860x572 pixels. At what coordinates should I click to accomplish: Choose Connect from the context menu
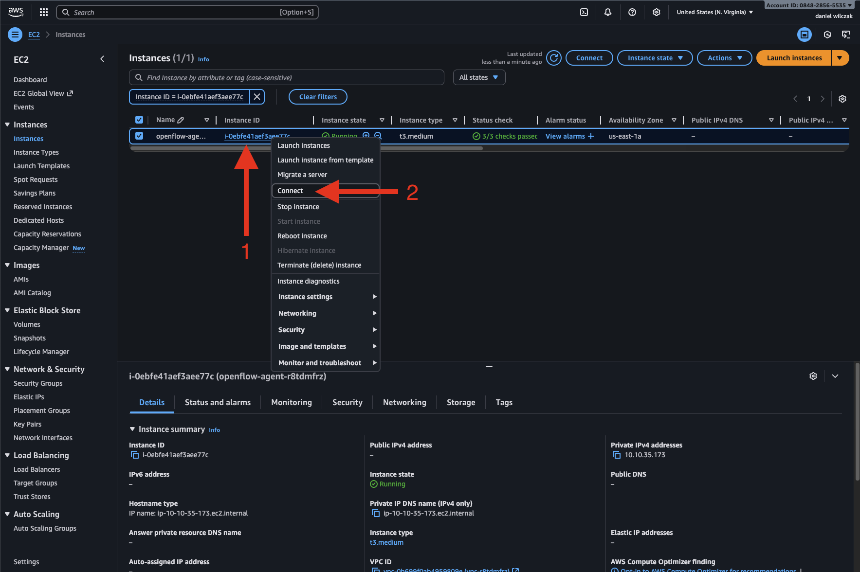click(x=290, y=191)
